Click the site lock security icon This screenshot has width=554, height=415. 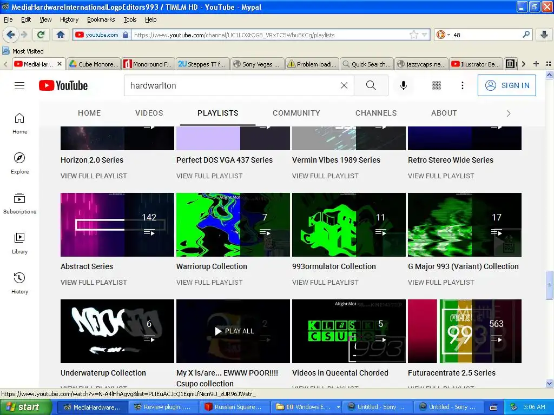pos(126,35)
